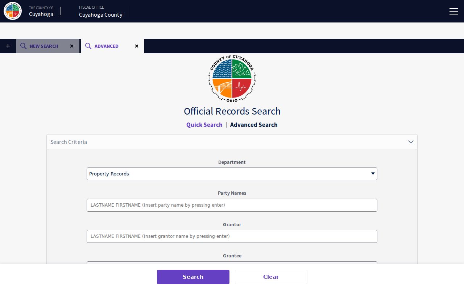Click the Grantee field label
464x290 pixels.
point(232,256)
